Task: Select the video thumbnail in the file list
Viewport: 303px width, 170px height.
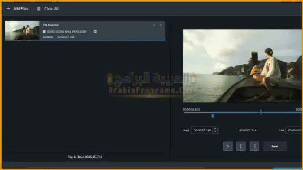Action: click(x=22, y=31)
